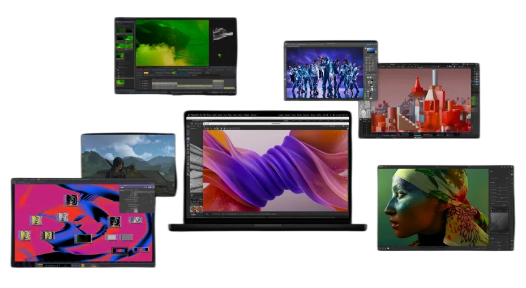Viewport: 526px width, 288px height.
Task: Select the green clip in the red city timeline
Action: 418,135
